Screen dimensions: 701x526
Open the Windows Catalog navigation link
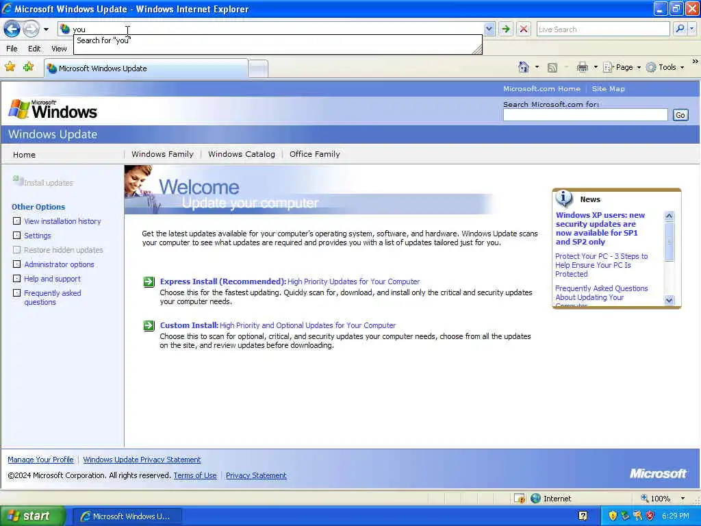click(242, 154)
